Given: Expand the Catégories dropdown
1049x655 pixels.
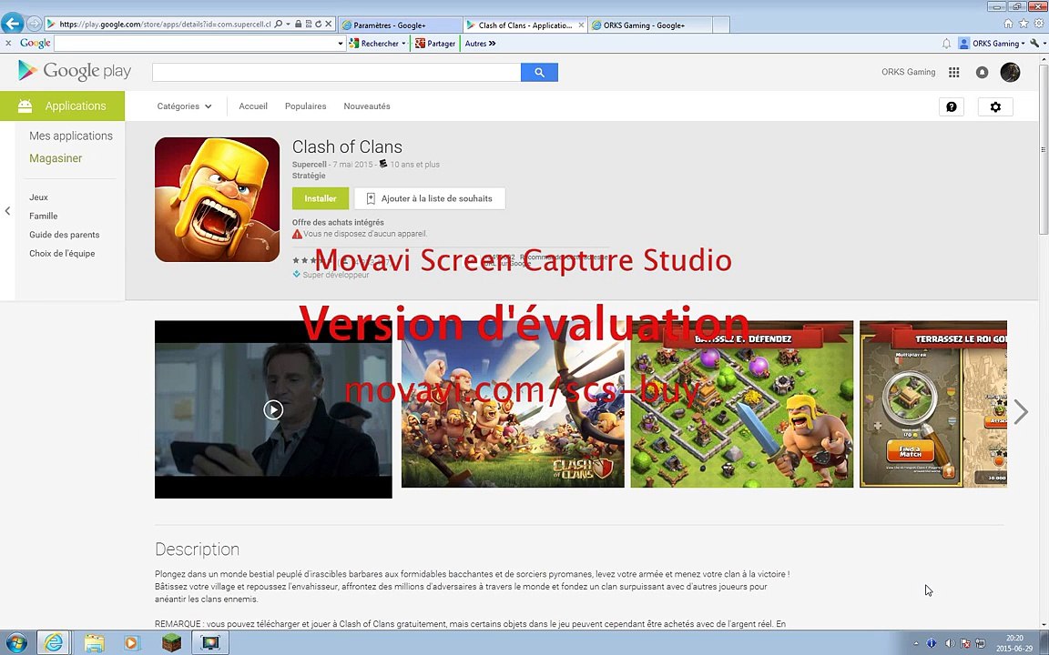Looking at the screenshot, I should 184,106.
